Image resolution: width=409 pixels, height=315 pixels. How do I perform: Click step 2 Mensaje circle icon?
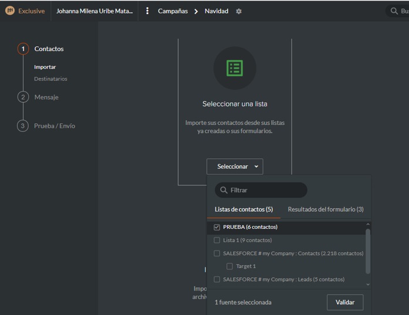(x=23, y=97)
